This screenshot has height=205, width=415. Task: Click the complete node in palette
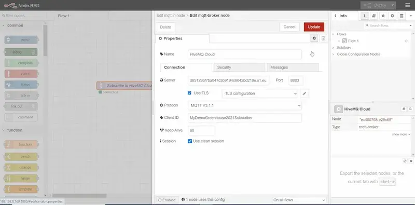point(21,63)
